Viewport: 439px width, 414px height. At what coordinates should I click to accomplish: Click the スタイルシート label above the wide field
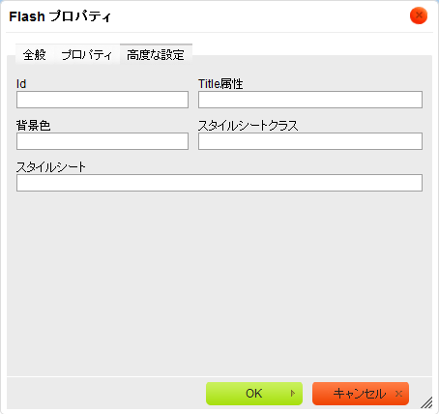pyautogui.click(x=51, y=167)
